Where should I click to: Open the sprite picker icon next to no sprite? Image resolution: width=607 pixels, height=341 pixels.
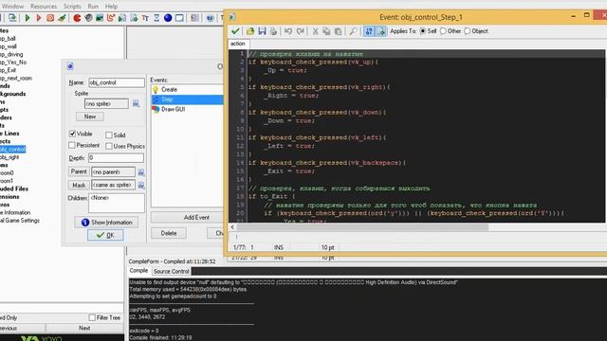(136, 103)
